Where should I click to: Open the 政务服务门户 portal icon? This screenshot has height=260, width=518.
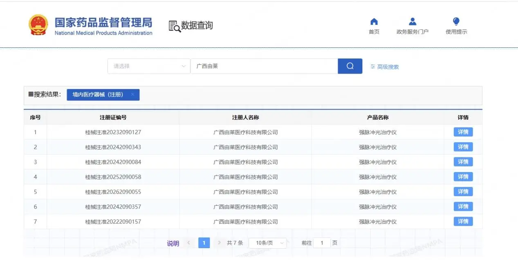tap(413, 22)
